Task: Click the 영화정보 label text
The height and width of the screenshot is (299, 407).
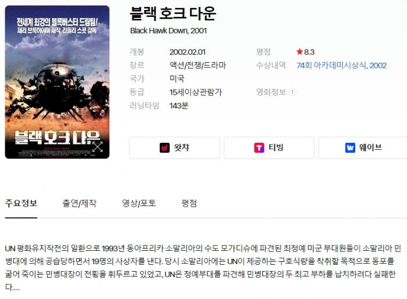Action: coord(271,92)
